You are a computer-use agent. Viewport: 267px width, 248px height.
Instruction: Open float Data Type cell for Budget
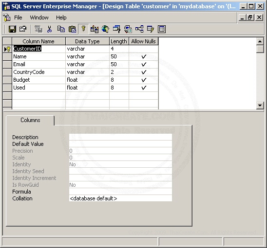(87, 80)
